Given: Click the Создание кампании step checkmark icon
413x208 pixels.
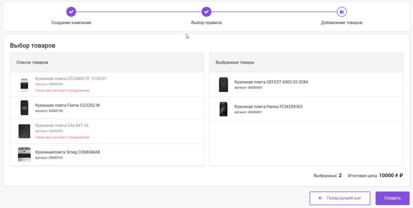Looking at the screenshot, I should coord(71,12).
